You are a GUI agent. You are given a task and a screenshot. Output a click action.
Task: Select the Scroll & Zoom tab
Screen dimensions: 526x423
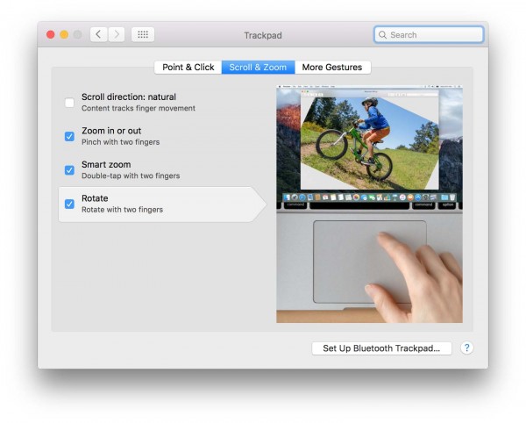tap(258, 68)
